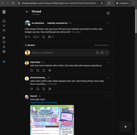The width and height of the screenshot is (137, 135).
Task: Share asprastyo's reply
Action: click(x=50, y=70)
